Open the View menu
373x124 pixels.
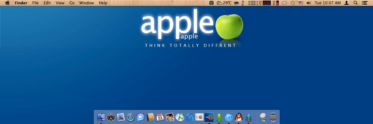pos(60,3)
